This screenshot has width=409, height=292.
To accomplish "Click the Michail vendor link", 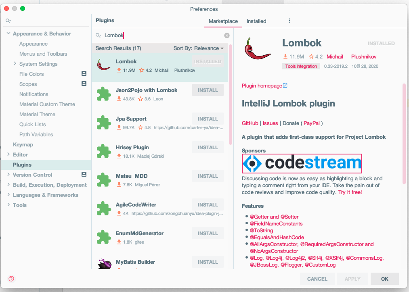I will click(x=335, y=57).
